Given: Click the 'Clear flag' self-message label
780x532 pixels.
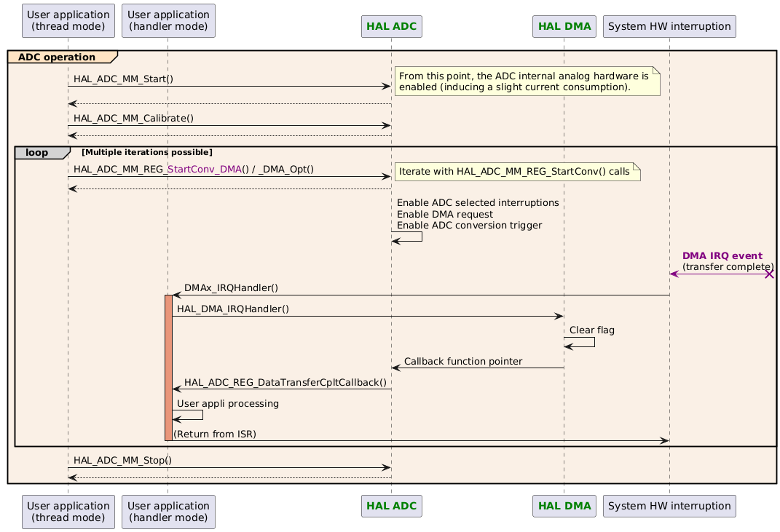Looking at the screenshot, I should click(x=592, y=330).
